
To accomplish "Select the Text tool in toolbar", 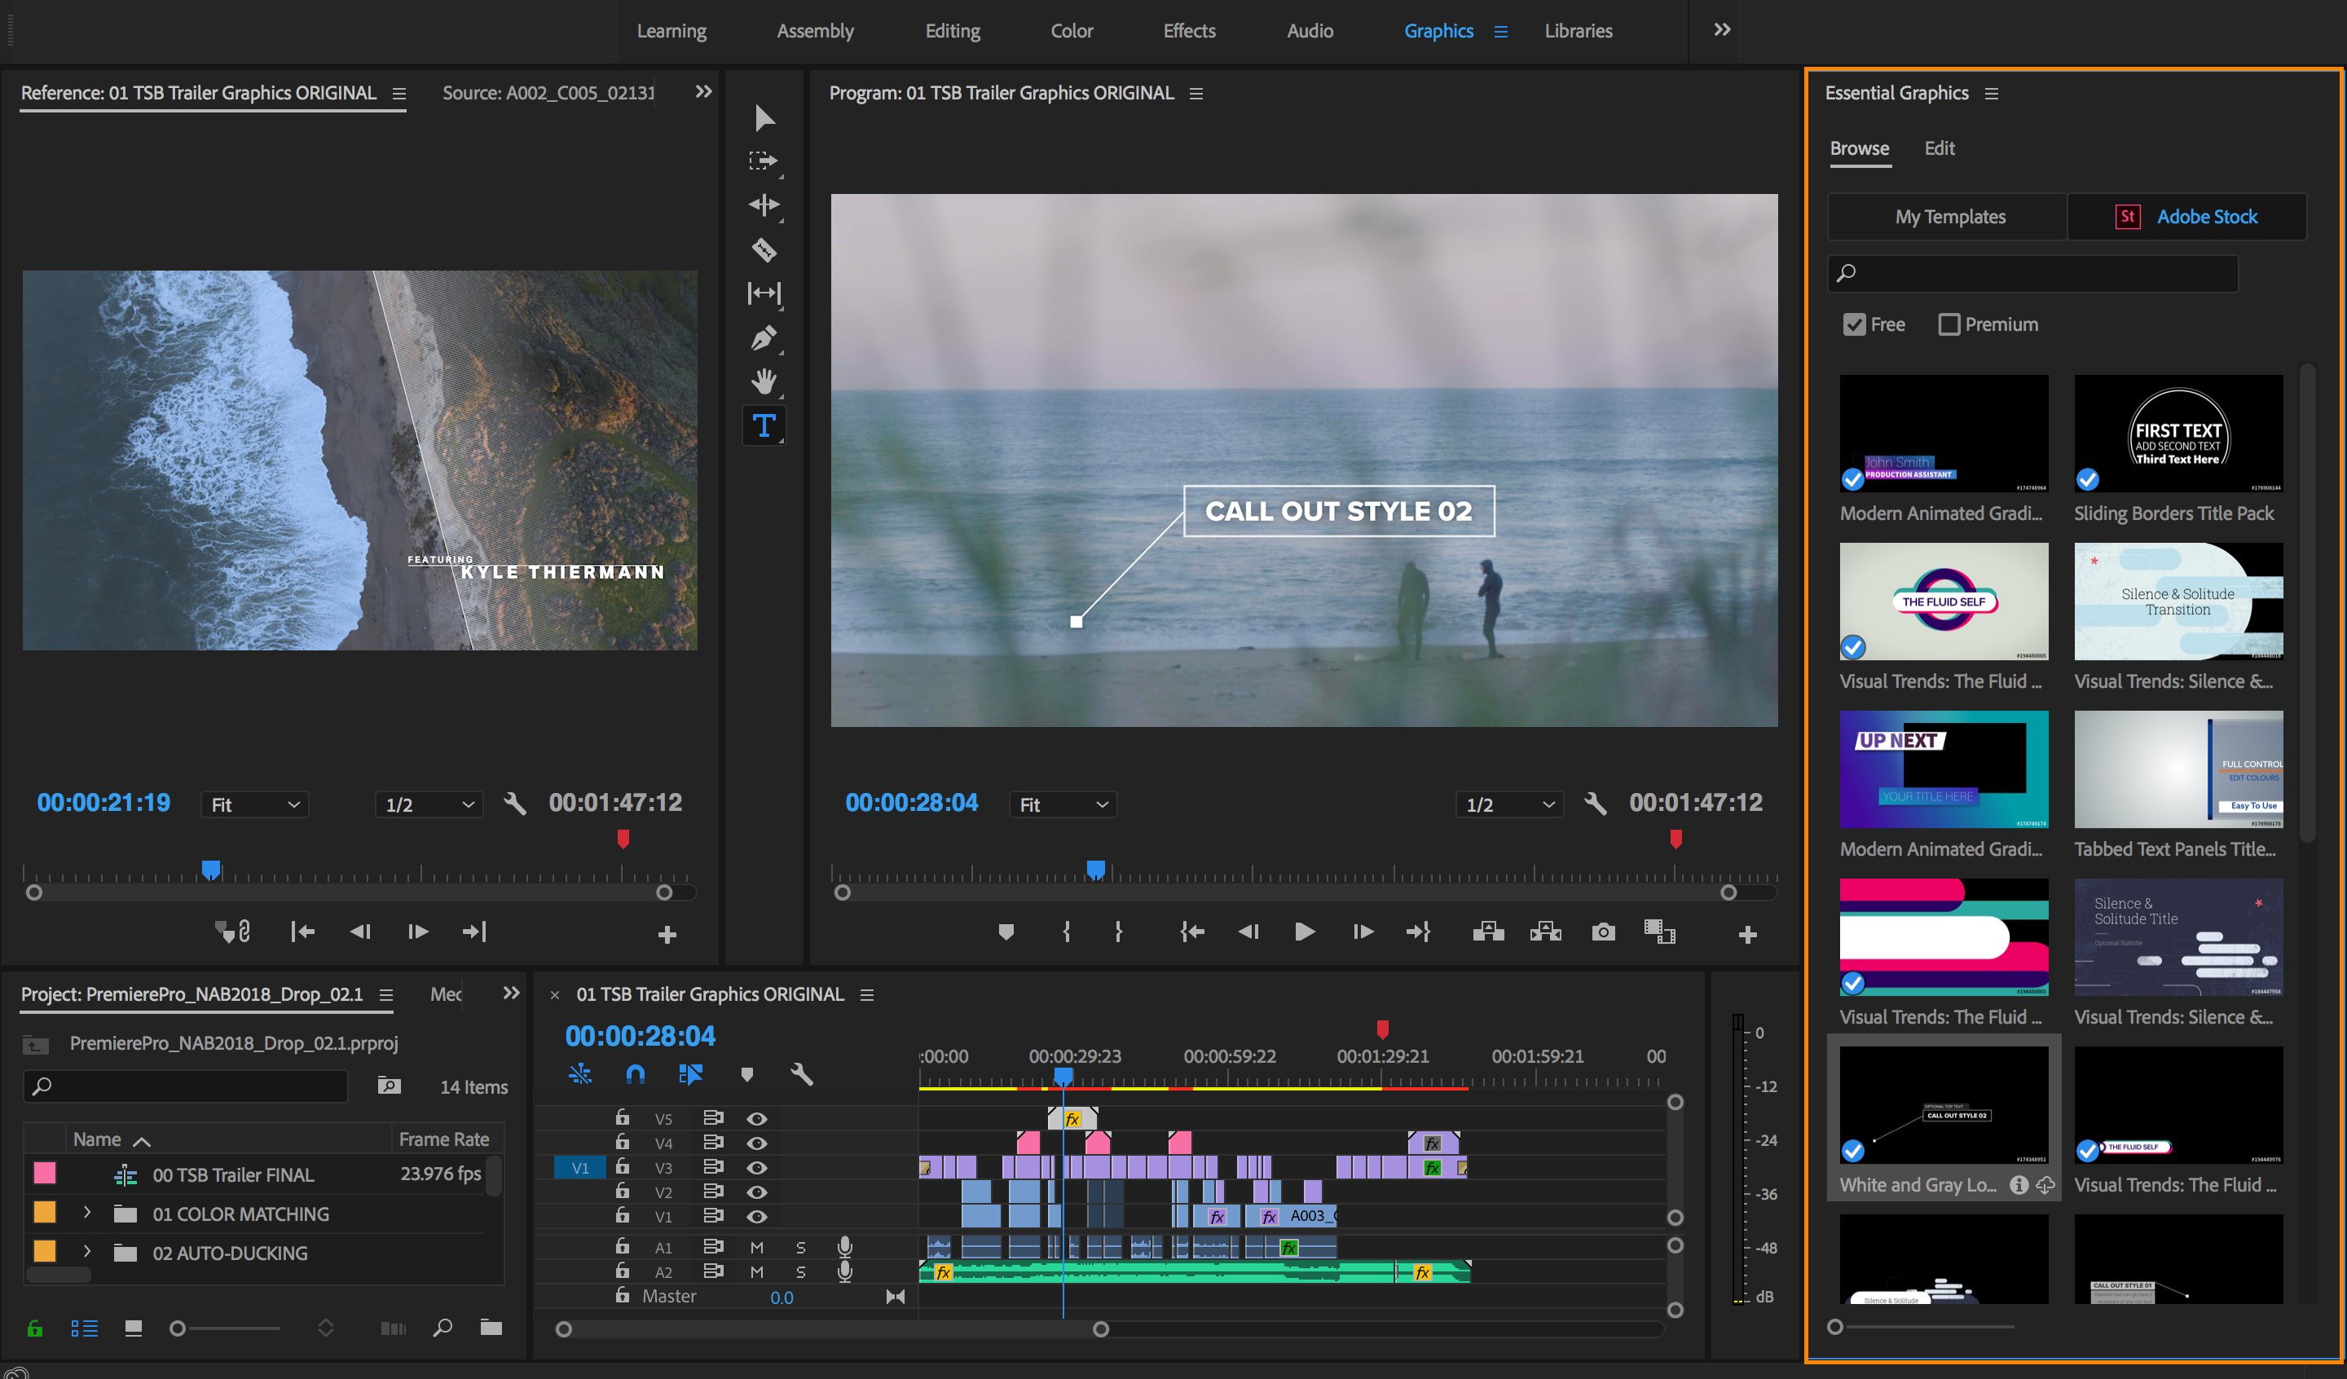I will point(767,424).
